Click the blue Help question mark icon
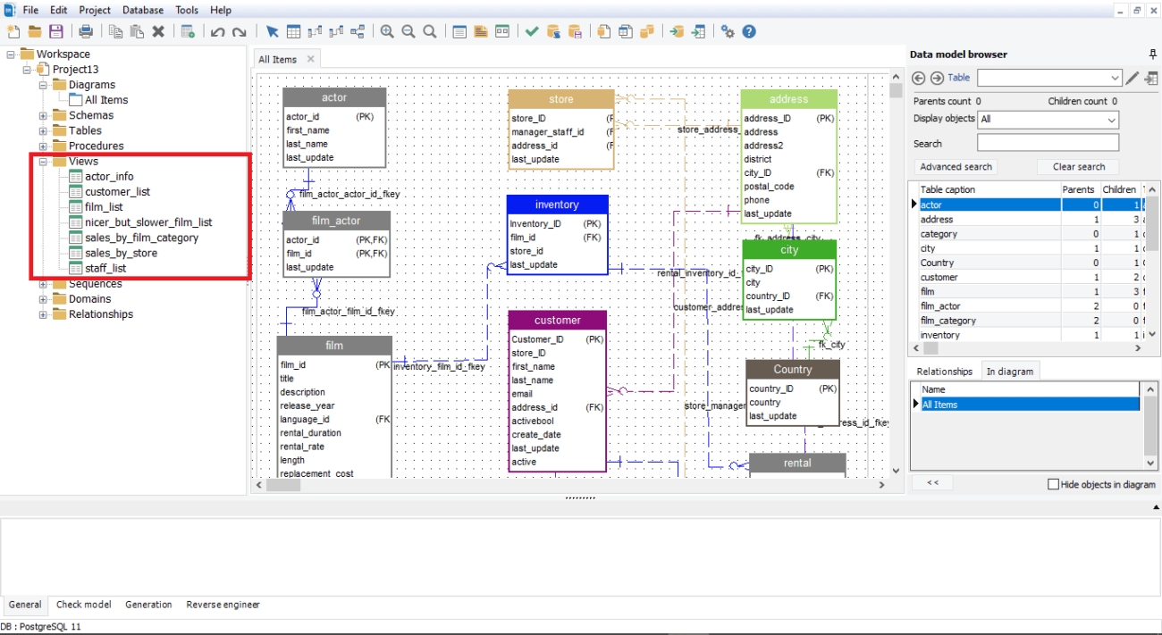This screenshot has height=635, width=1162. (x=749, y=31)
